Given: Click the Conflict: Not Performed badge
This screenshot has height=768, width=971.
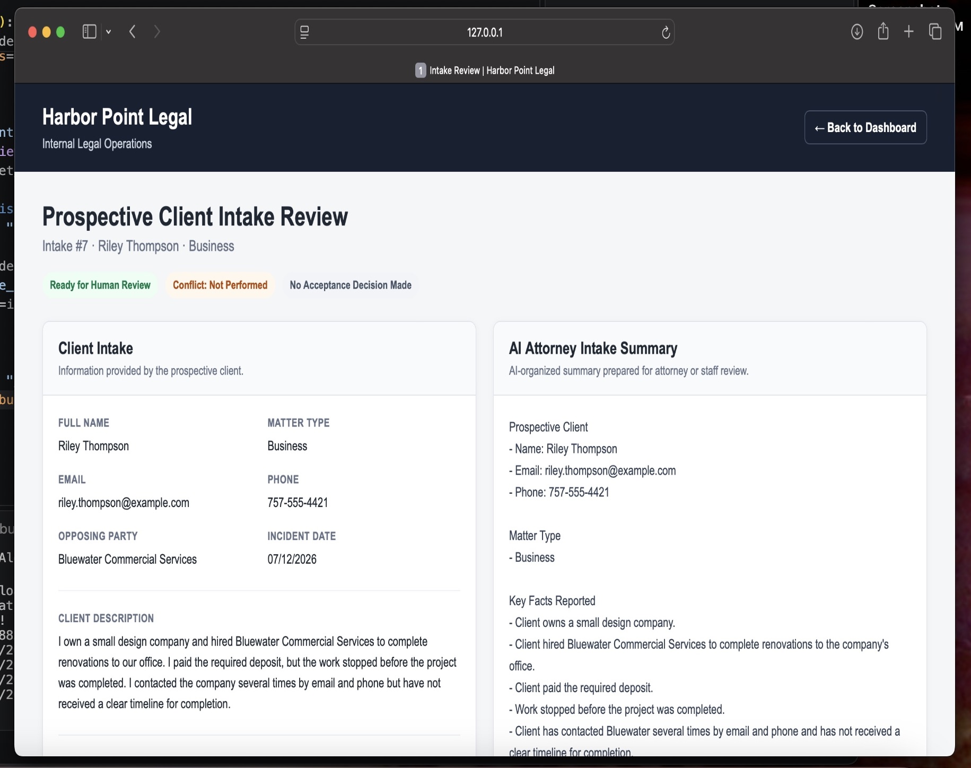Looking at the screenshot, I should (220, 285).
